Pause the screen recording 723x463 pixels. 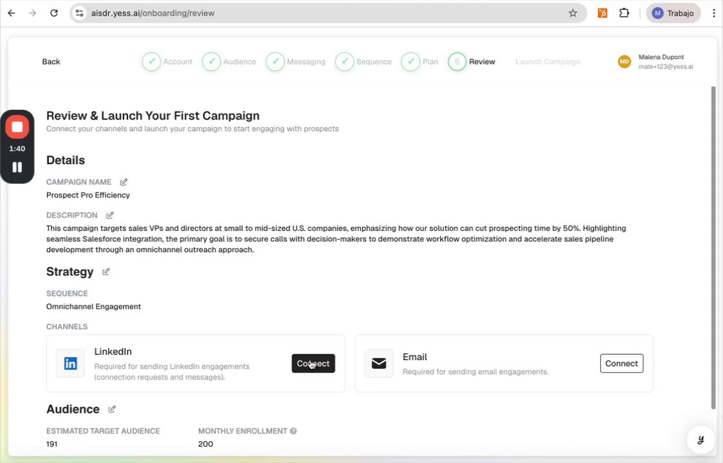coord(17,167)
